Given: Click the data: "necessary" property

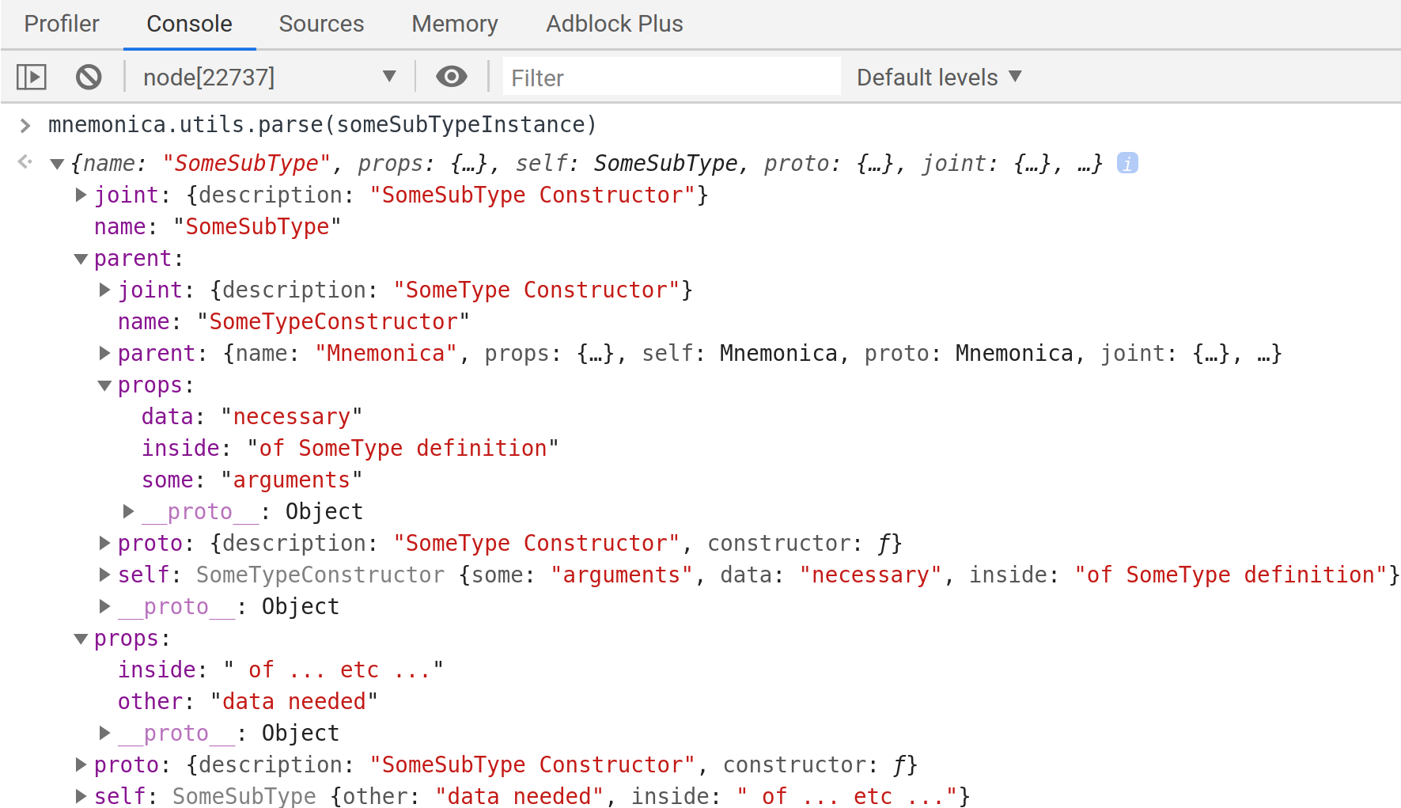Looking at the screenshot, I should point(252,416).
